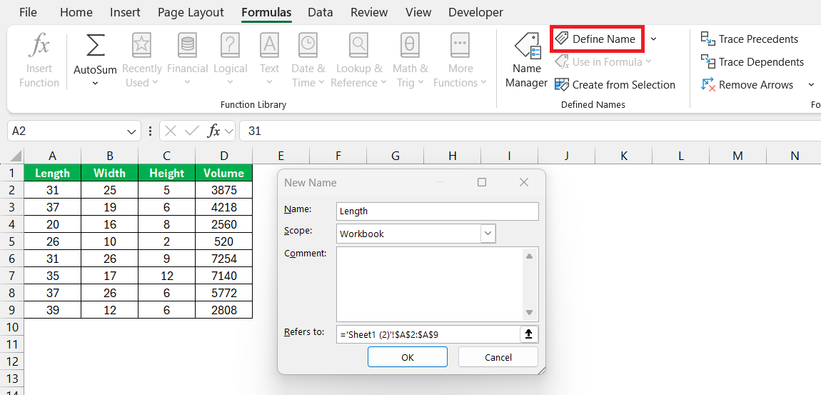Click cell containing 7254
The image size is (821, 395).
click(x=224, y=259)
